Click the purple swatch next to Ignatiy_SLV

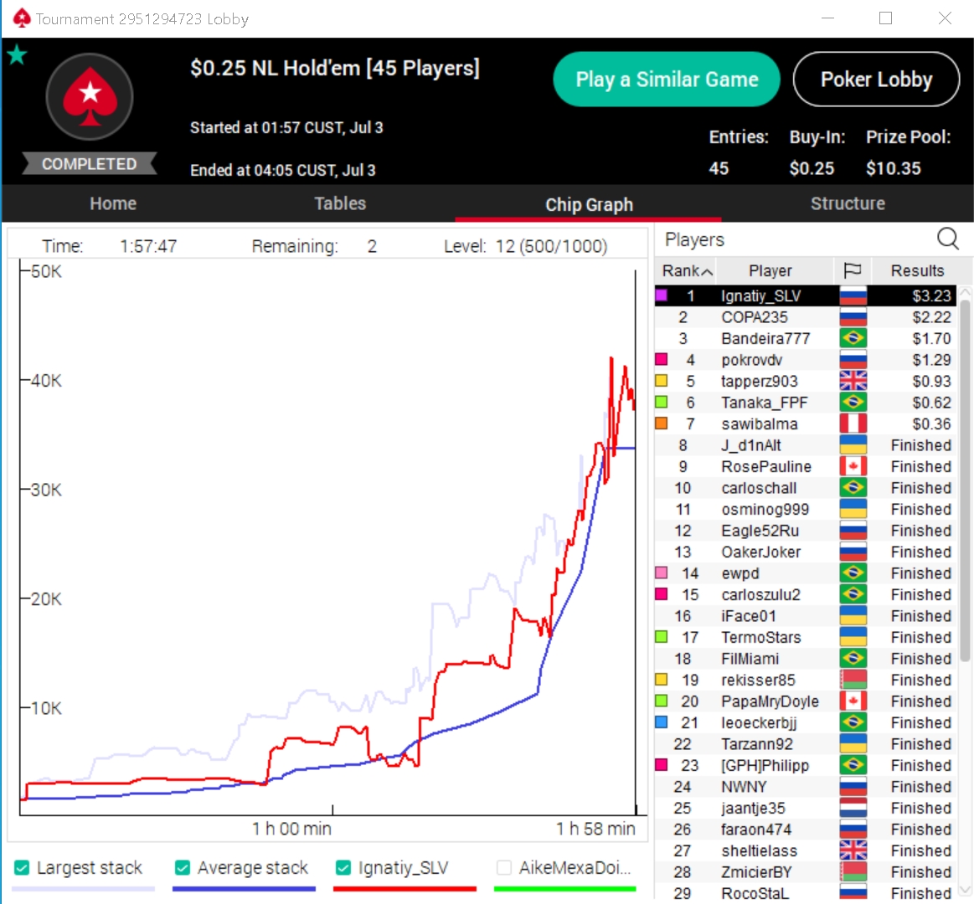661,295
